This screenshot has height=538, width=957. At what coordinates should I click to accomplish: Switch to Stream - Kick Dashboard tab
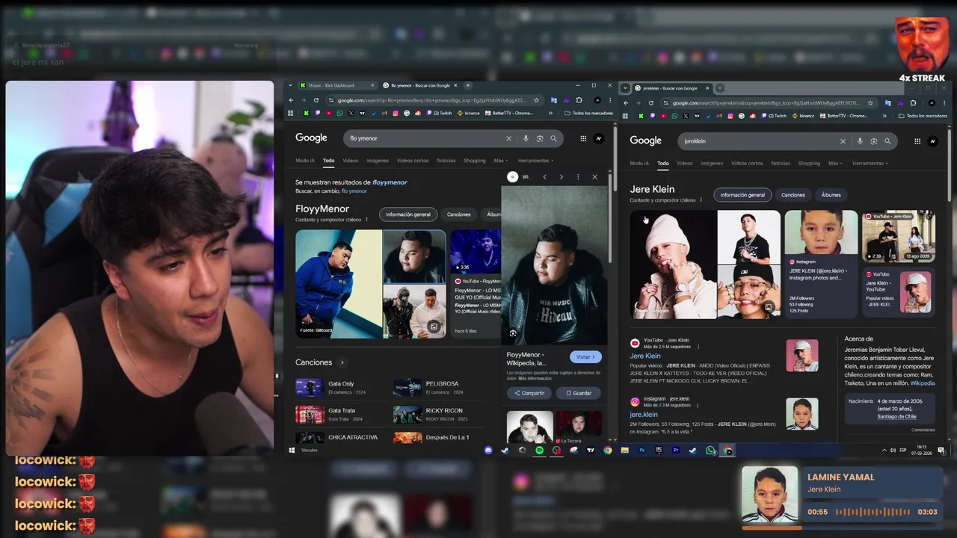point(336,85)
